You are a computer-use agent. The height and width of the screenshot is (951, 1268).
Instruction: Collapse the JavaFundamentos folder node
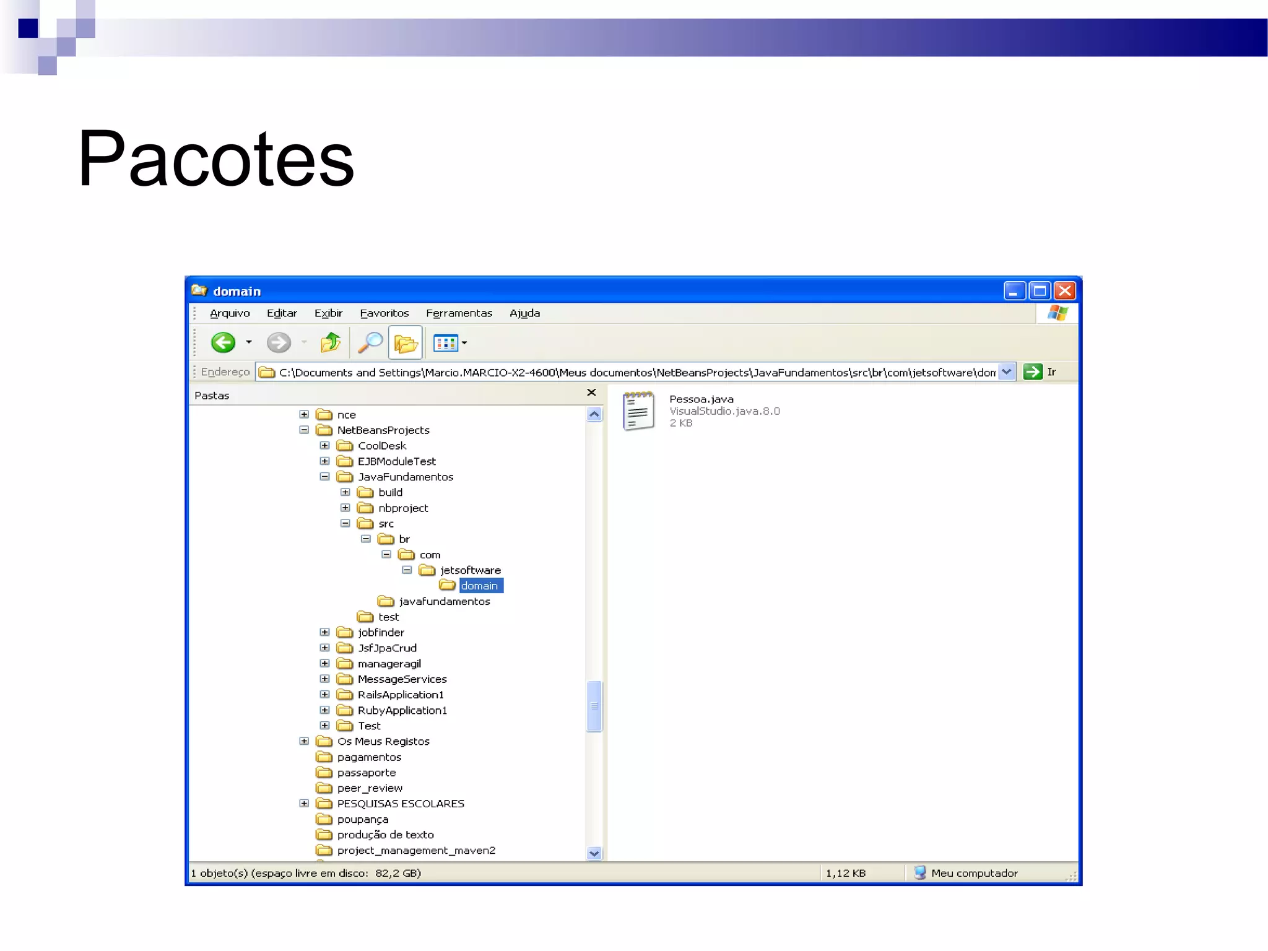324,476
